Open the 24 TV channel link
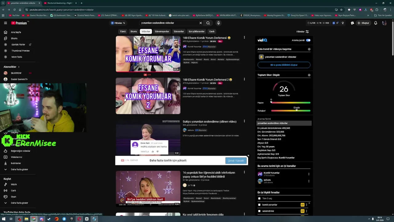The height and width of the screenshot is (222, 394). [x=190, y=185]
